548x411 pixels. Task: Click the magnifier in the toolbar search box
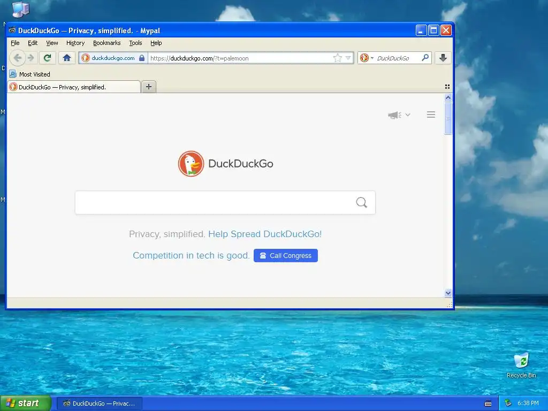click(x=425, y=58)
